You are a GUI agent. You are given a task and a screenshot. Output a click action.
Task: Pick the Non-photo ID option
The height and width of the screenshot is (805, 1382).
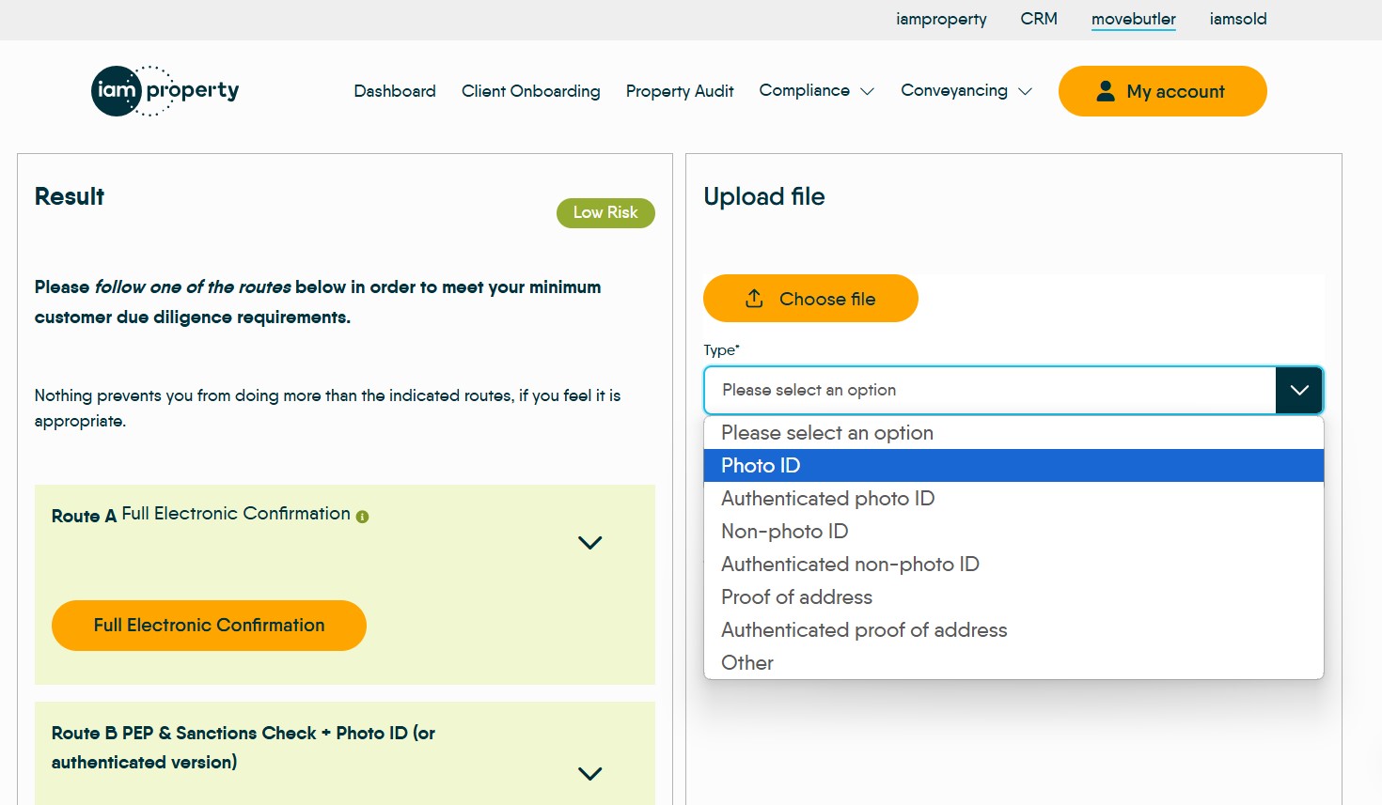point(784,532)
